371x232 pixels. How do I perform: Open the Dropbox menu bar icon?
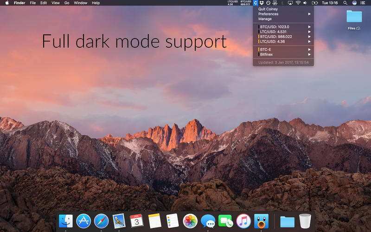(262, 3)
